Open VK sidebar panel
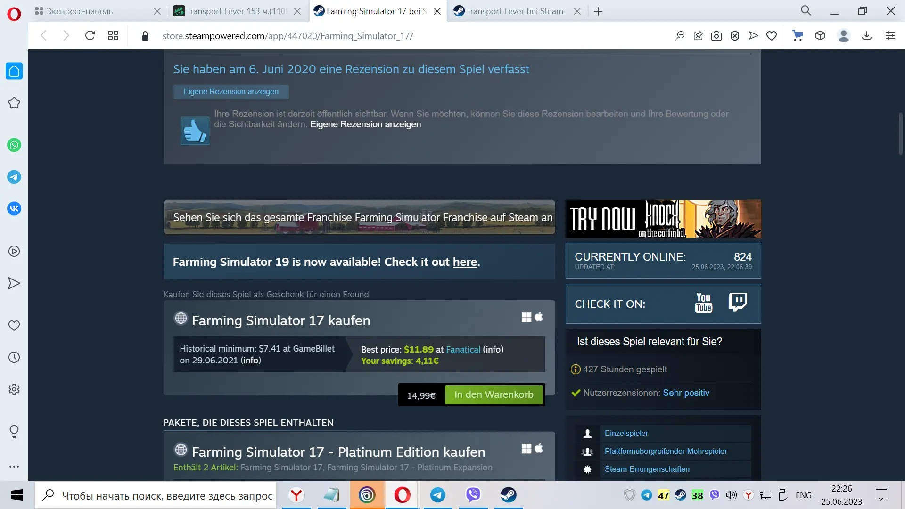 [14, 208]
